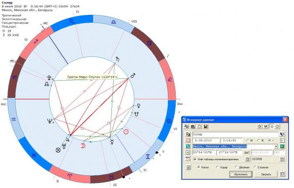This screenshot has height=188, width=294.
Task: Click the Выполнить button
Action: click(241, 174)
